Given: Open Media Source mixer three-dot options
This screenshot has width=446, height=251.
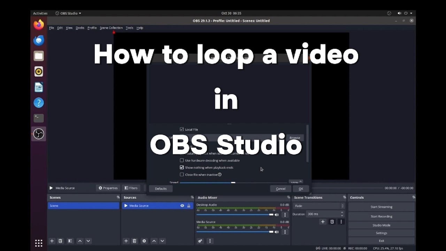Looking at the screenshot, I should pyautogui.click(x=285, y=232).
